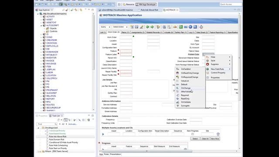Click the Problem Code input field
Image resolution: width=279 pixels, height=157 pixels.
pos(208,54)
